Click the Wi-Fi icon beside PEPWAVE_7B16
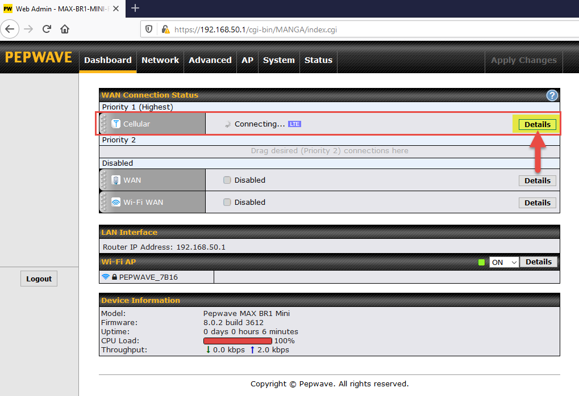 click(x=106, y=276)
